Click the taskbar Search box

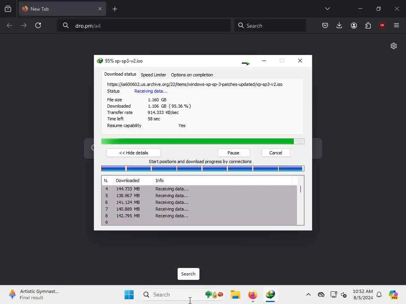182,294
